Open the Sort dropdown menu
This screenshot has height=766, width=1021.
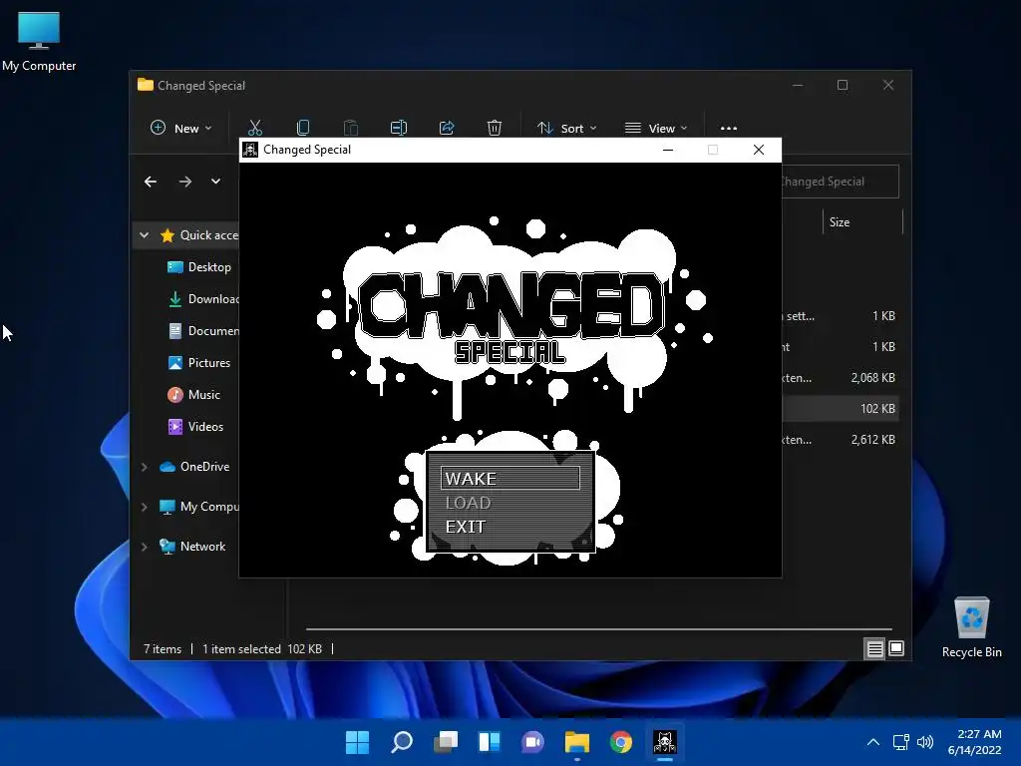(x=566, y=128)
